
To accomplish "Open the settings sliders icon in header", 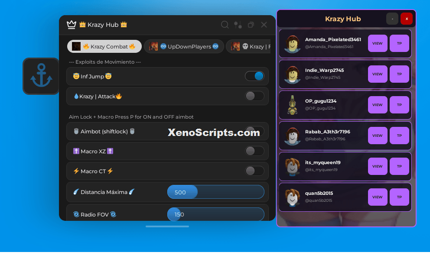I will point(238,25).
